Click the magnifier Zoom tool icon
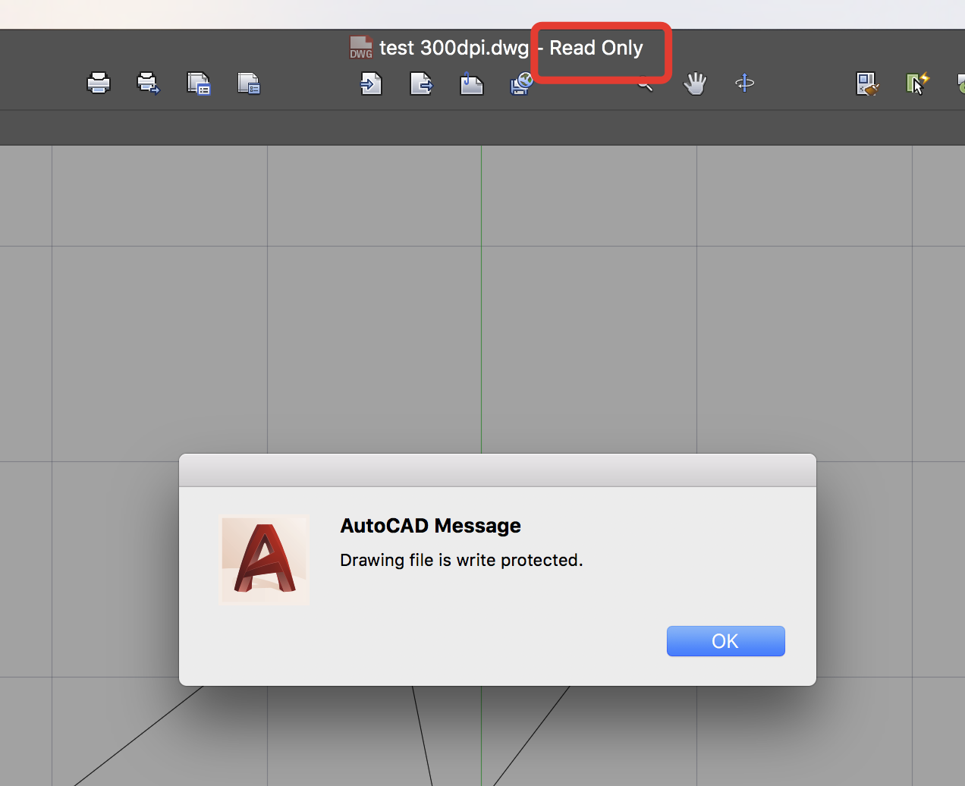Viewport: 965px width, 786px height. pos(646,86)
